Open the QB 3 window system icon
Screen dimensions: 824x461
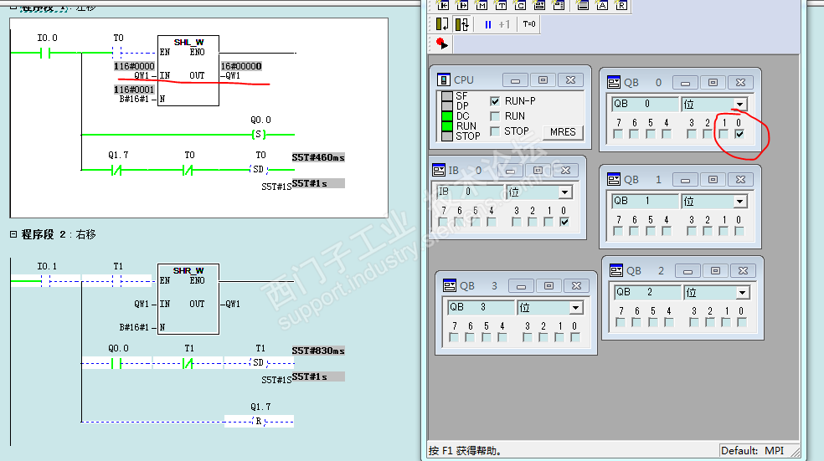[x=450, y=285]
